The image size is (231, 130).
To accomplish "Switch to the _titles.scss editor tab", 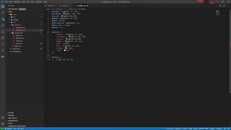I will coord(65,6).
